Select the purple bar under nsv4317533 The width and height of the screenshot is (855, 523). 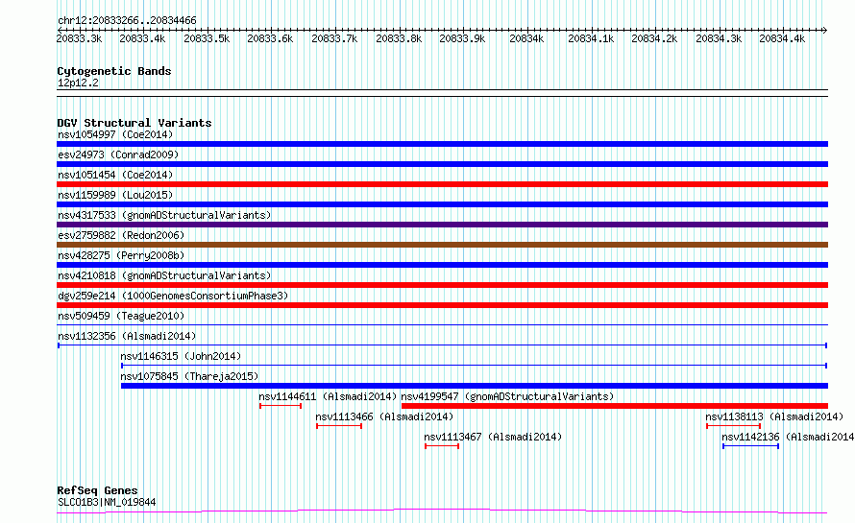coord(442,225)
